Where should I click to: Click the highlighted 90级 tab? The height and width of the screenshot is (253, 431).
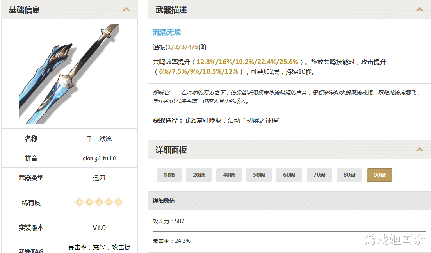[379, 175]
